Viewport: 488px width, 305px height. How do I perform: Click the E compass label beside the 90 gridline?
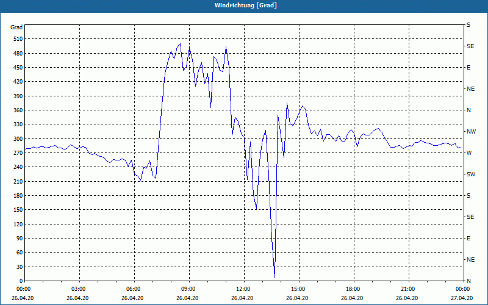pyautogui.click(x=468, y=239)
